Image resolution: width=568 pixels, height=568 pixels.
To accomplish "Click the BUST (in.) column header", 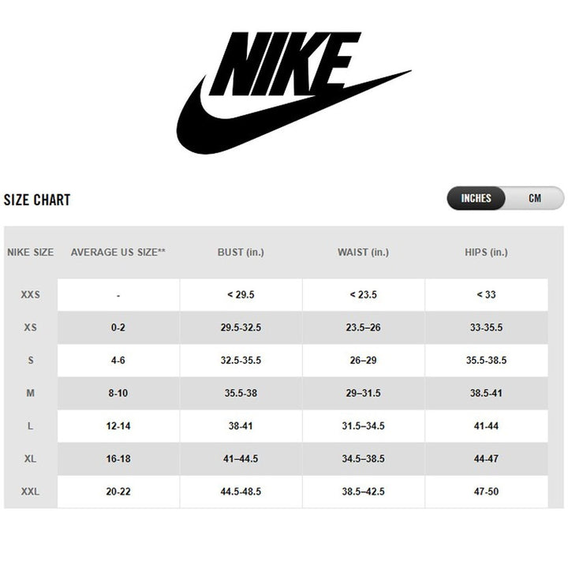I will tap(241, 252).
